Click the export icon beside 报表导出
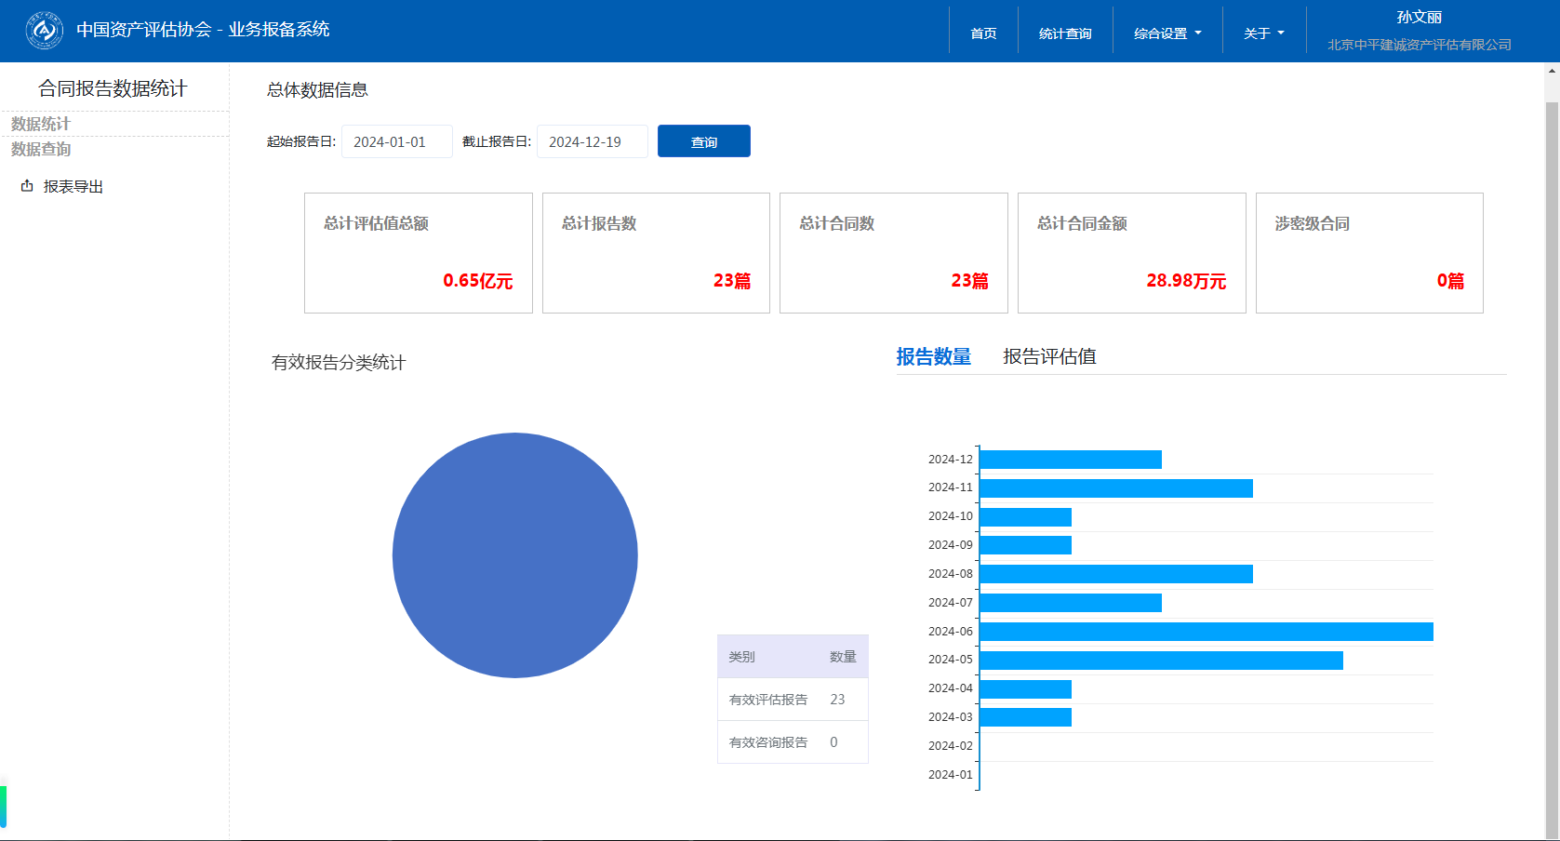 tap(27, 186)
